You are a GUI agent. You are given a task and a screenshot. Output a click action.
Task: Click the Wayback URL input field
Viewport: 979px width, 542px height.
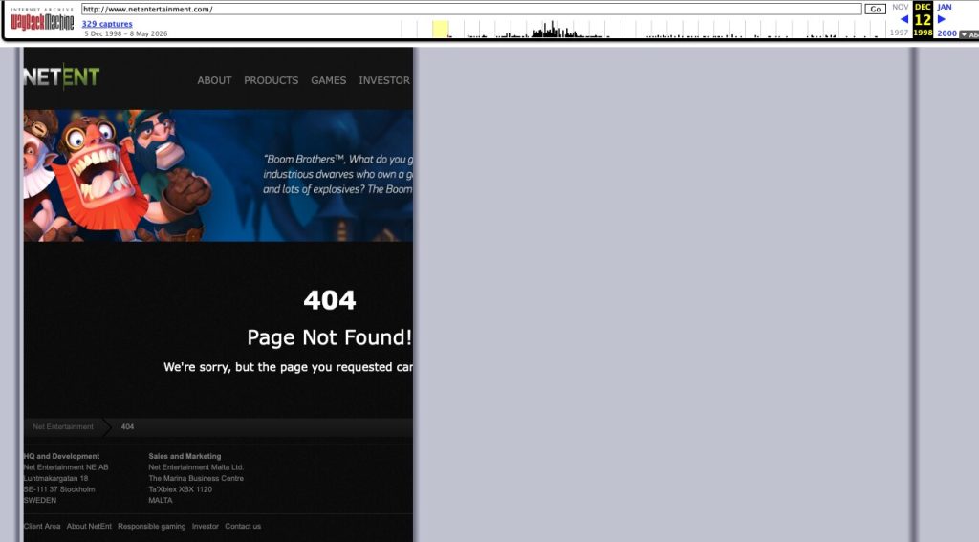click(471, 9)
